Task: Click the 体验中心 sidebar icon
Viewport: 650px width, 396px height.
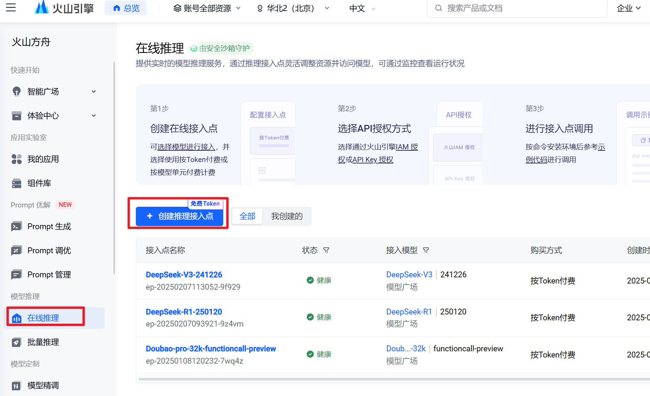Action: pos(17,116)
